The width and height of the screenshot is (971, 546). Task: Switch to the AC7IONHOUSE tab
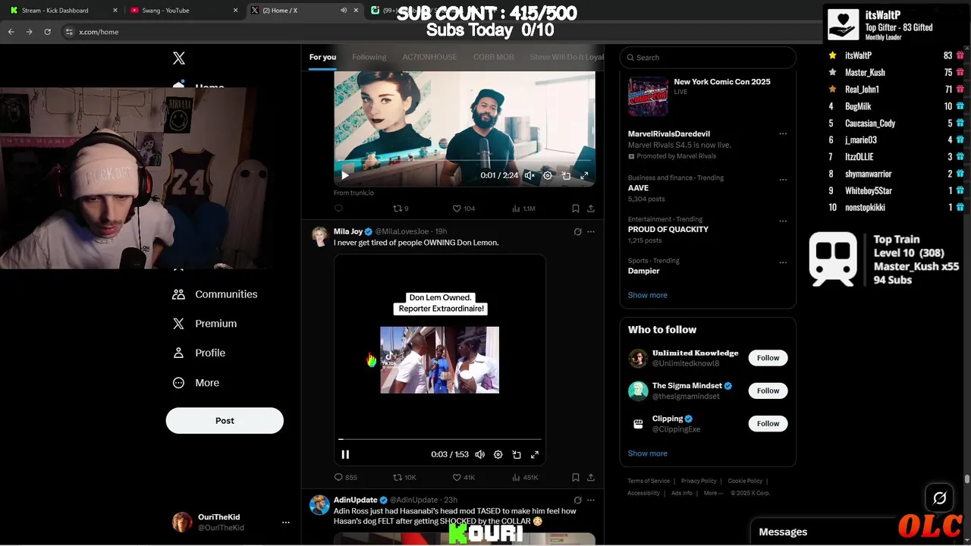(429, 58)
